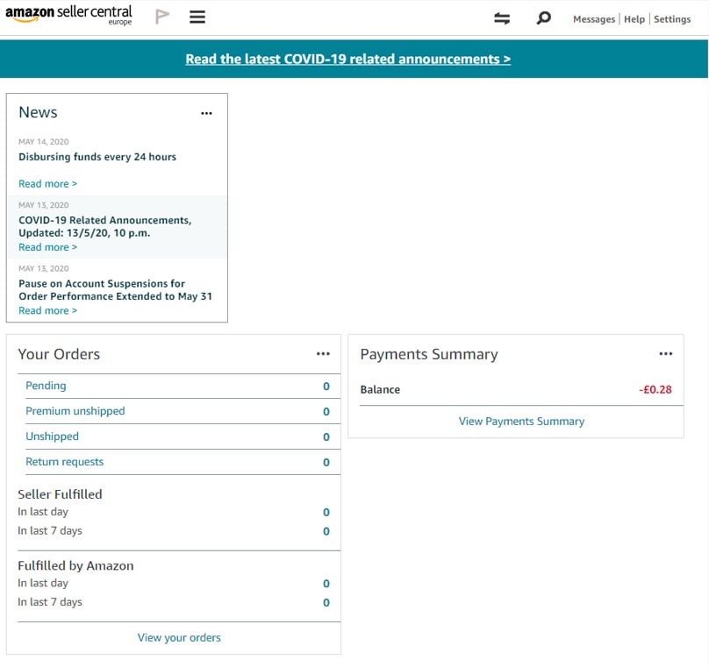Click the switch accounts arrows icon

pos(502,18)
